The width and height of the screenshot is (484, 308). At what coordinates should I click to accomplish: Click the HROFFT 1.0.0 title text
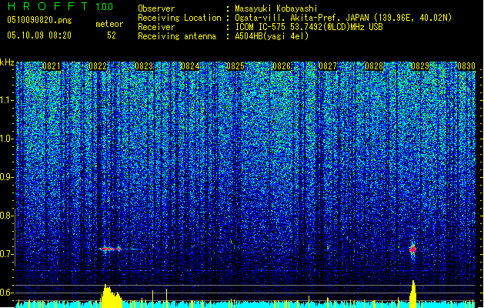coord(61,6)
